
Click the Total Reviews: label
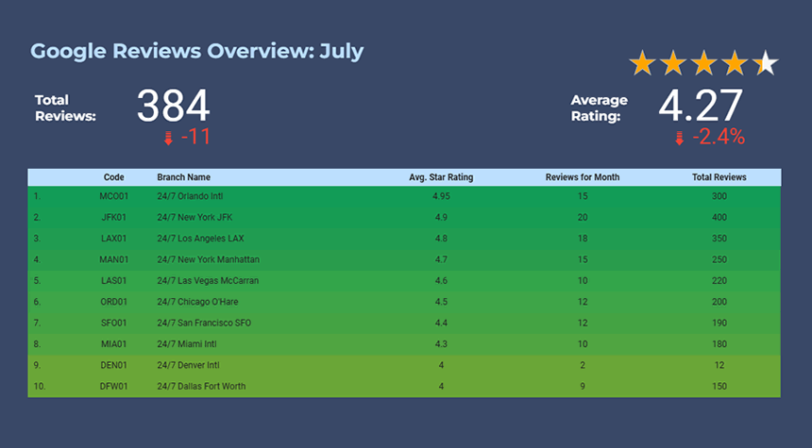click(65, 108)
